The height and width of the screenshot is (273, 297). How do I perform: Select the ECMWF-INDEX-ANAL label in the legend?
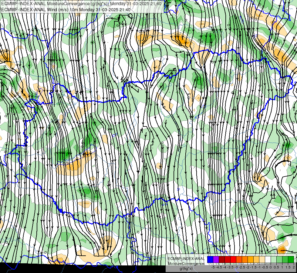pyautogui.click(x=186, y=259)
